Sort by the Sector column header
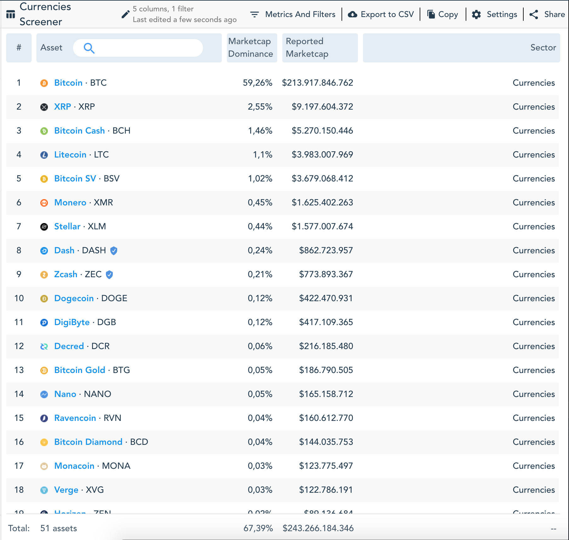 pyautogui.click(x=462, y=48)
